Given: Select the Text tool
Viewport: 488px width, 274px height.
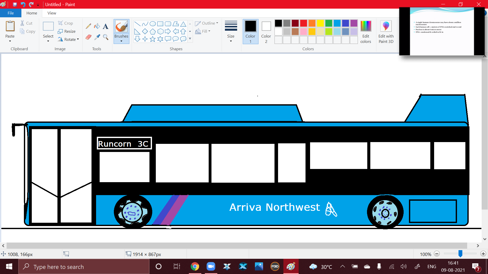Looking at the screenshot, I should pyautogui.click(x=105, y=26).
